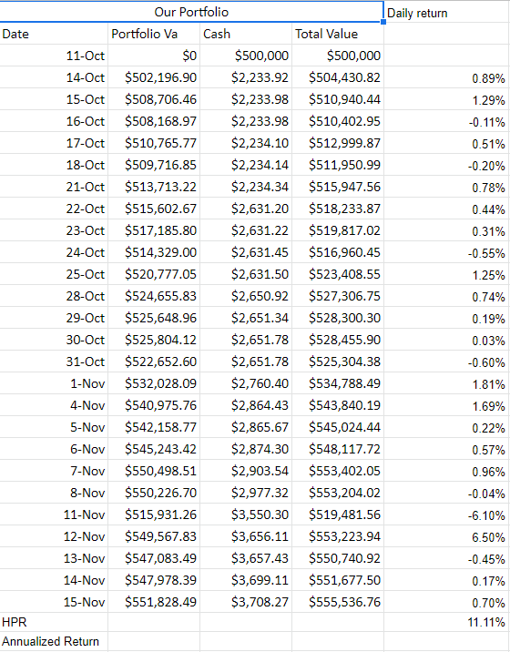Select the cash cell $2,650.92
The height and width of the screenshot is (652, 510).
pos(246,296)
